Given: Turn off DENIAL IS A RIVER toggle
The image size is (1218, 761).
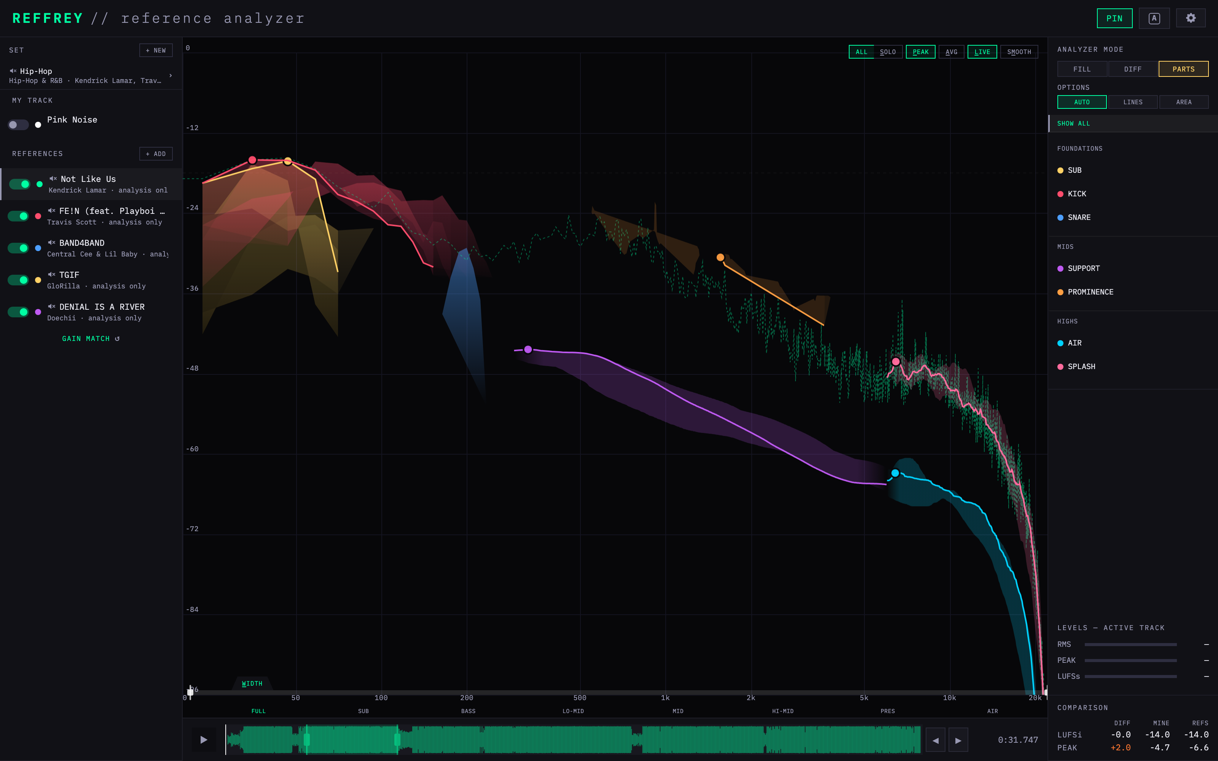Looking at the screenshot, I should [x=18, y=312].
